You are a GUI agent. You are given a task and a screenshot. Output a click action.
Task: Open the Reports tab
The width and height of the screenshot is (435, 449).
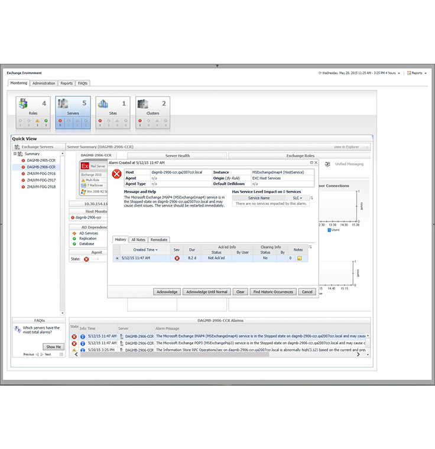(66, 83)
